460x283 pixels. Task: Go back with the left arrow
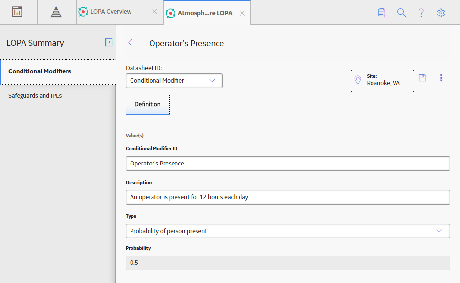[x=130, y=43]
